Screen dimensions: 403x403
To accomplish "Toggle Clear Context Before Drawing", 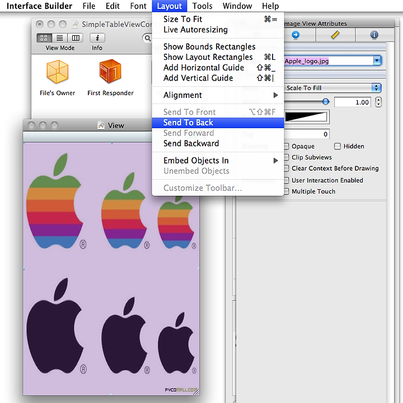I will (x=287, y=168).
